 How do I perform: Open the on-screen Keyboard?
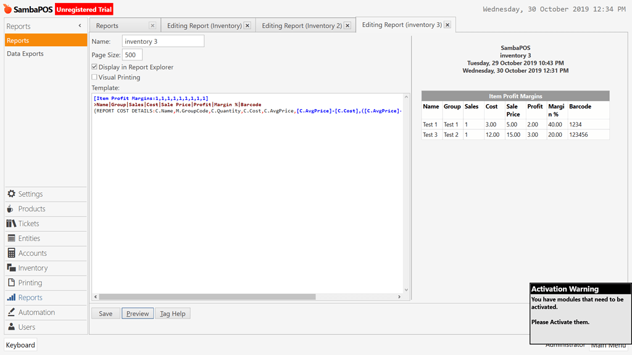pyautogui.click(x=20, y=345)
